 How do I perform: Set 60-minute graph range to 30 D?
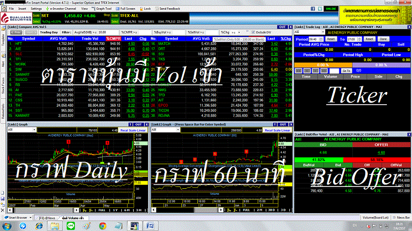tap(271, 210)
